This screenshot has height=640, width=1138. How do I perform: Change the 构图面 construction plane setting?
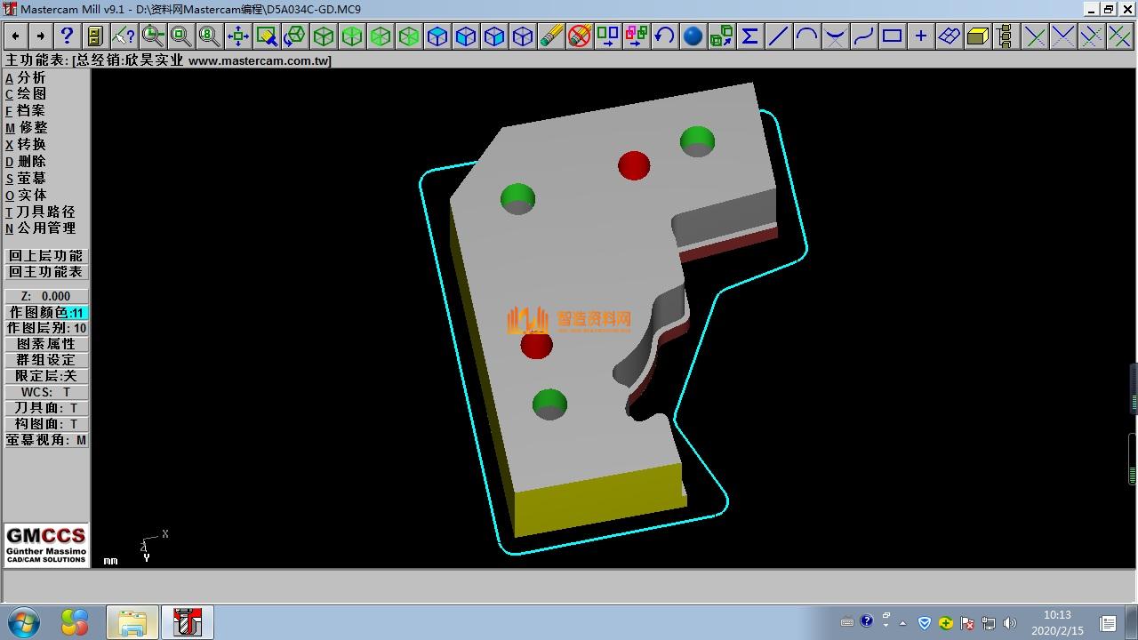click(46, 424)
